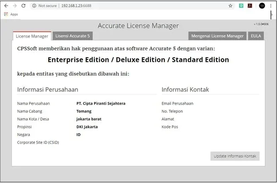Screen dimensions: 277x183
Task: Reload the page with the refresh icon
Action: [x=23, y=6]
